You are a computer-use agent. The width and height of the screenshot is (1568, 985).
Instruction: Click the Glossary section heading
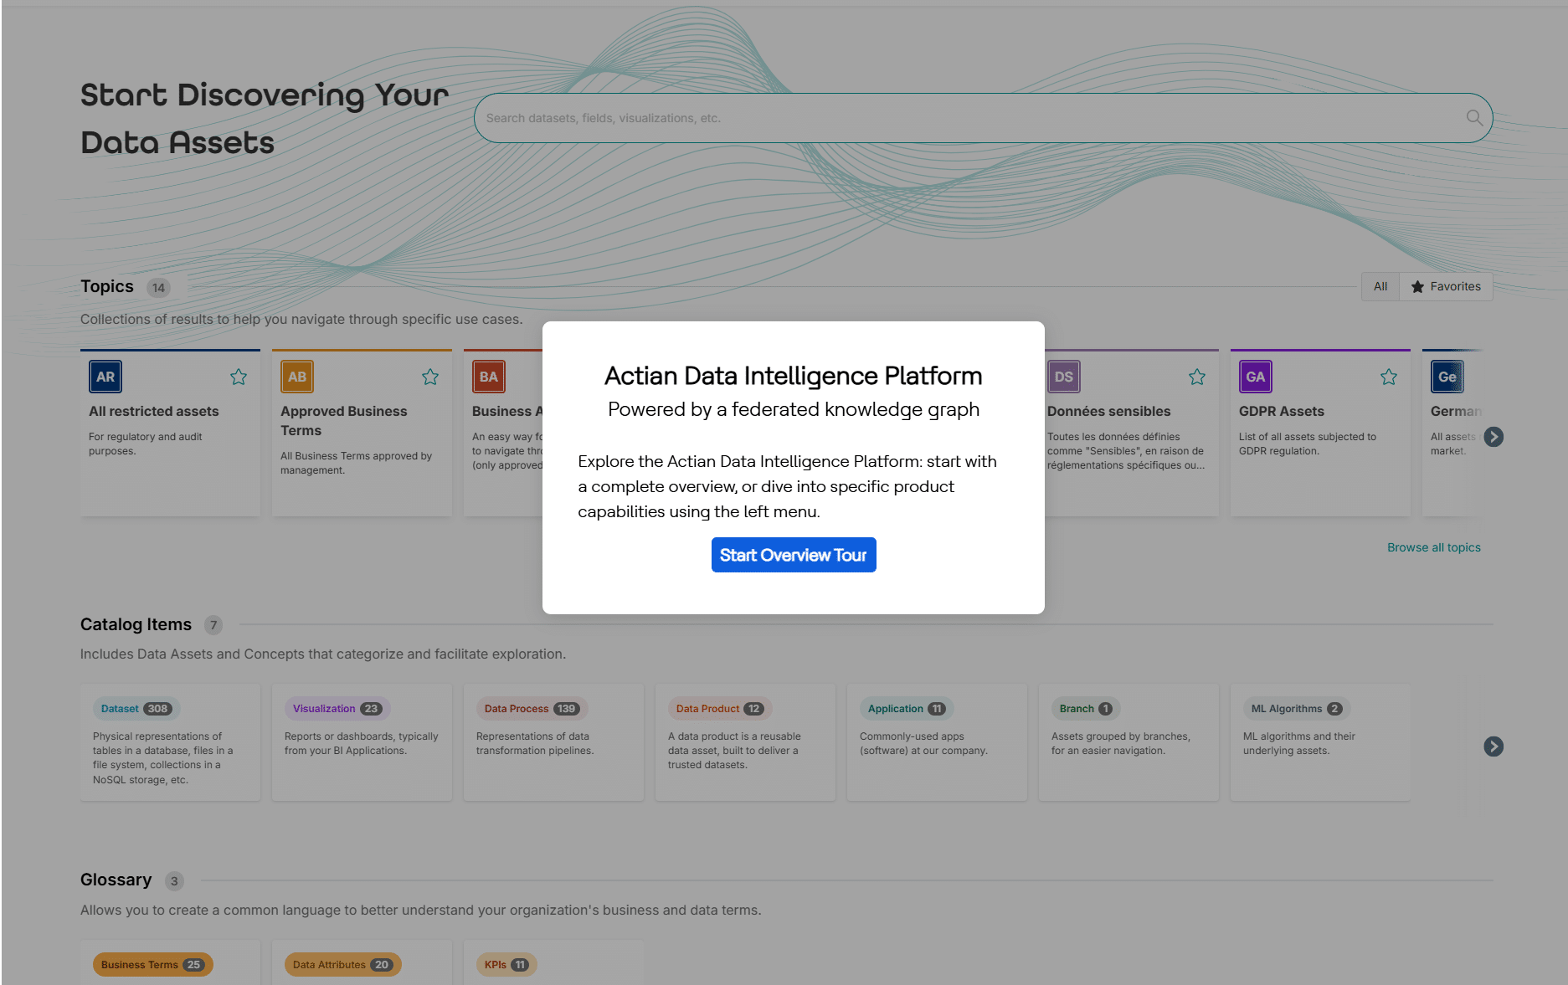(116, 880)
